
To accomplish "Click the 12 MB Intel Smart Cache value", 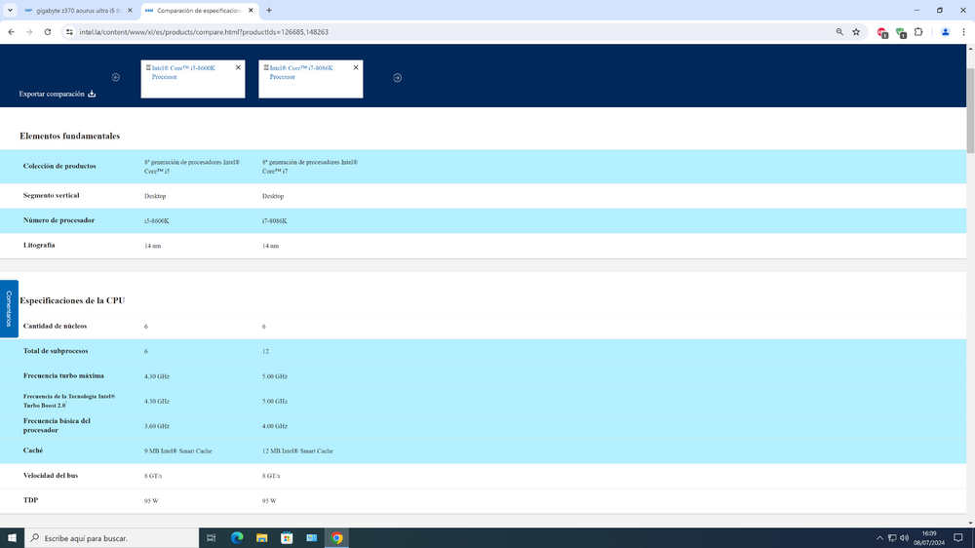I will click(297, 450).
